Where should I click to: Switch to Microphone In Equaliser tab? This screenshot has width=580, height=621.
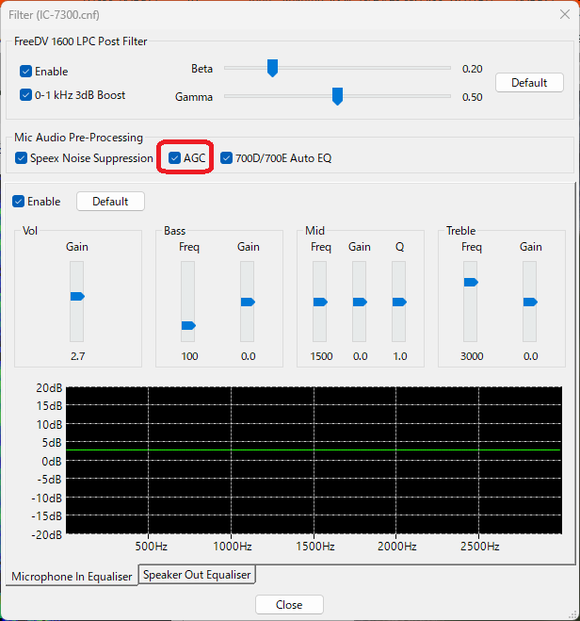tap(72, 577)
